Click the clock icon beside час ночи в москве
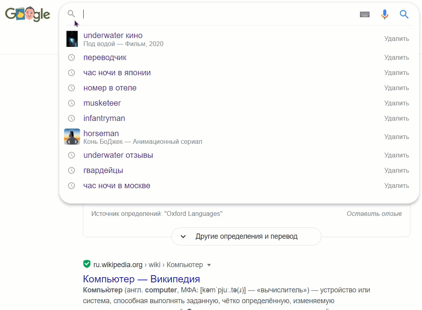The height and width of the screenshot is (310, 422). (71, 185)
